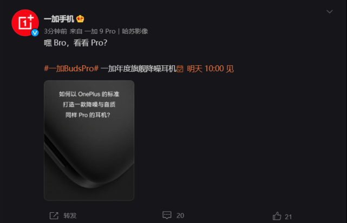
Task: Open the black earbuds case teaser image
Action: tap(89, 140)
